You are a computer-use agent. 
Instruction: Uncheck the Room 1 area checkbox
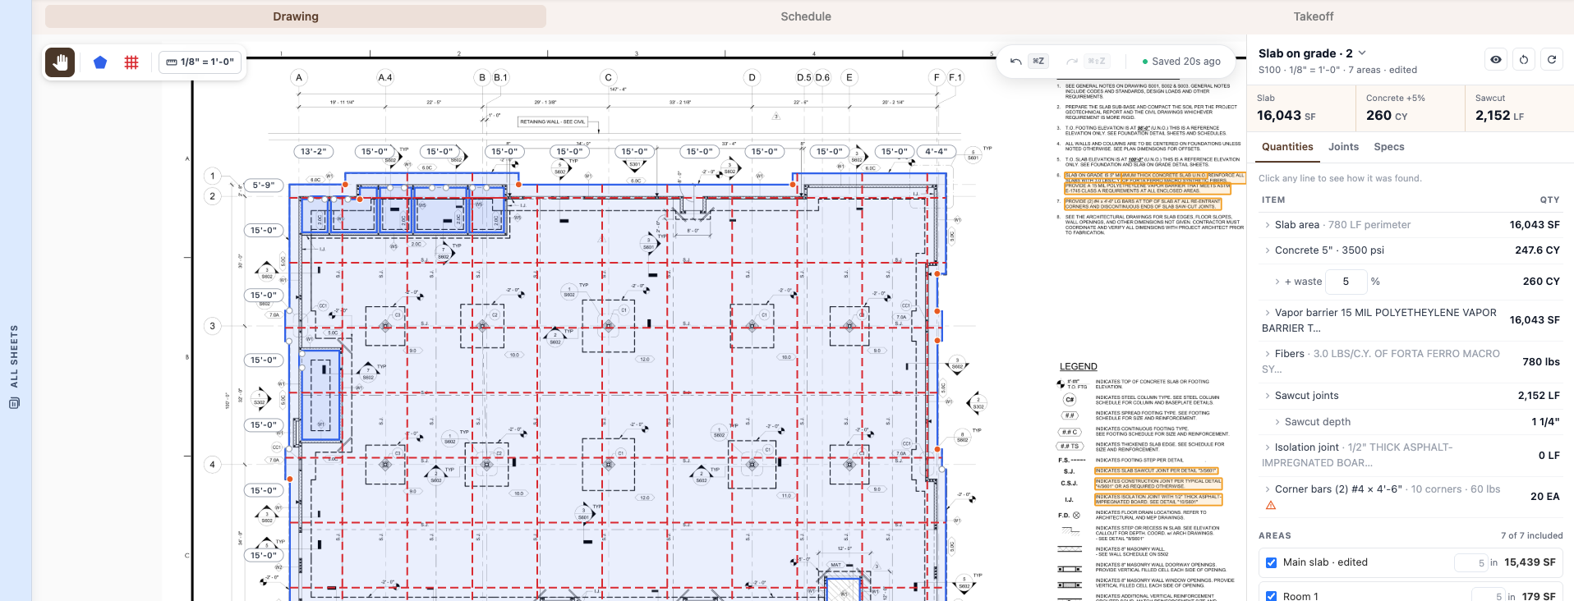tap(1271, 596)
